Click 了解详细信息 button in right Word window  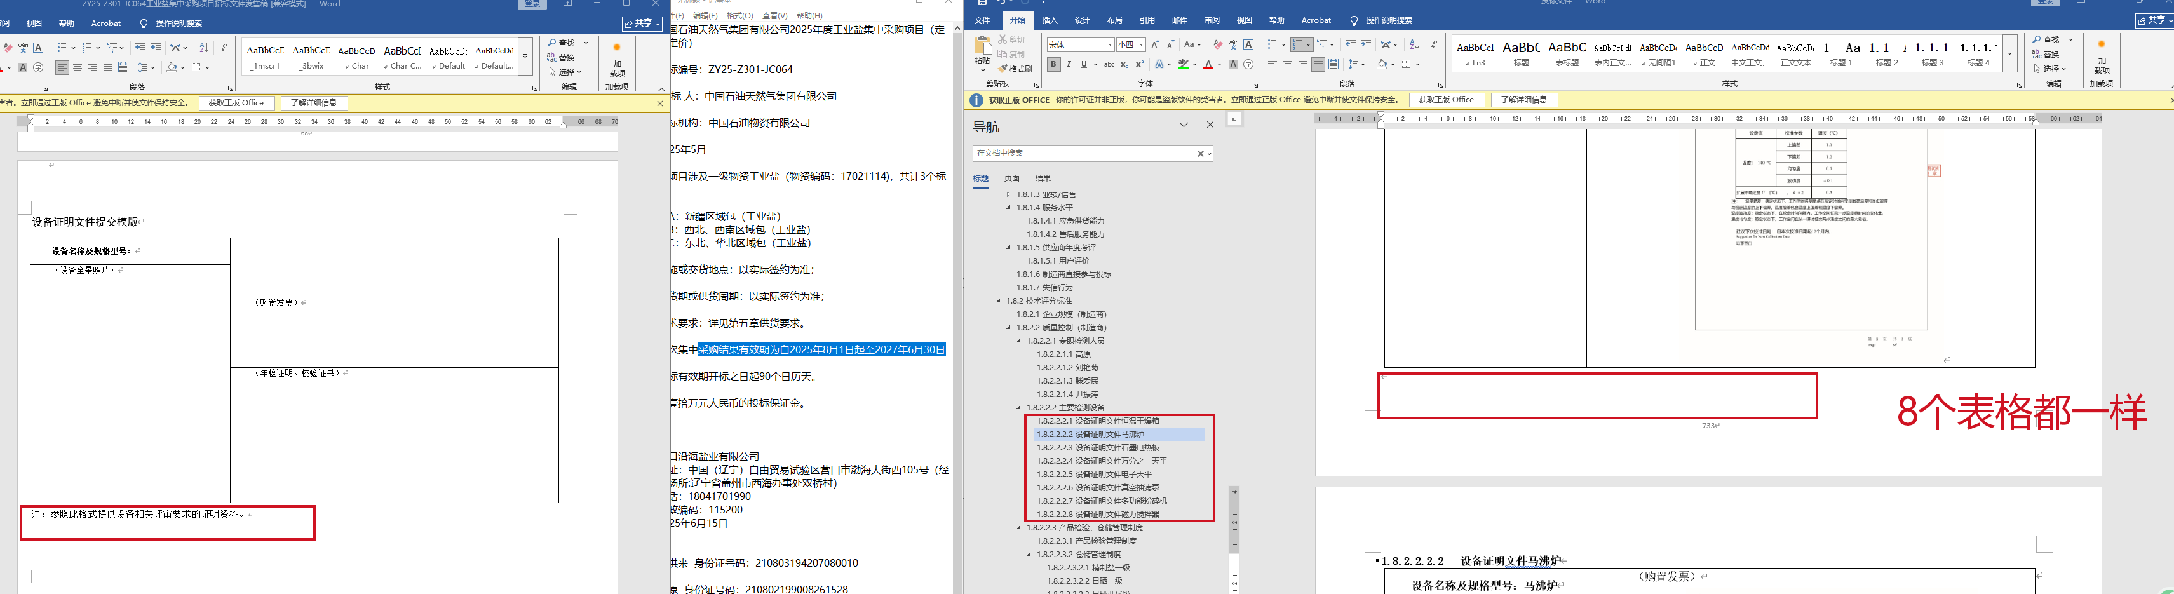1524,100
